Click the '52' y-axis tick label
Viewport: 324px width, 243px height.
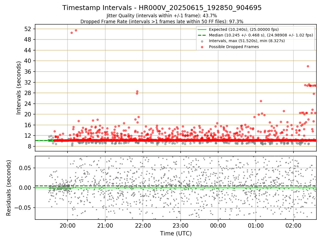tap(28, 29)
